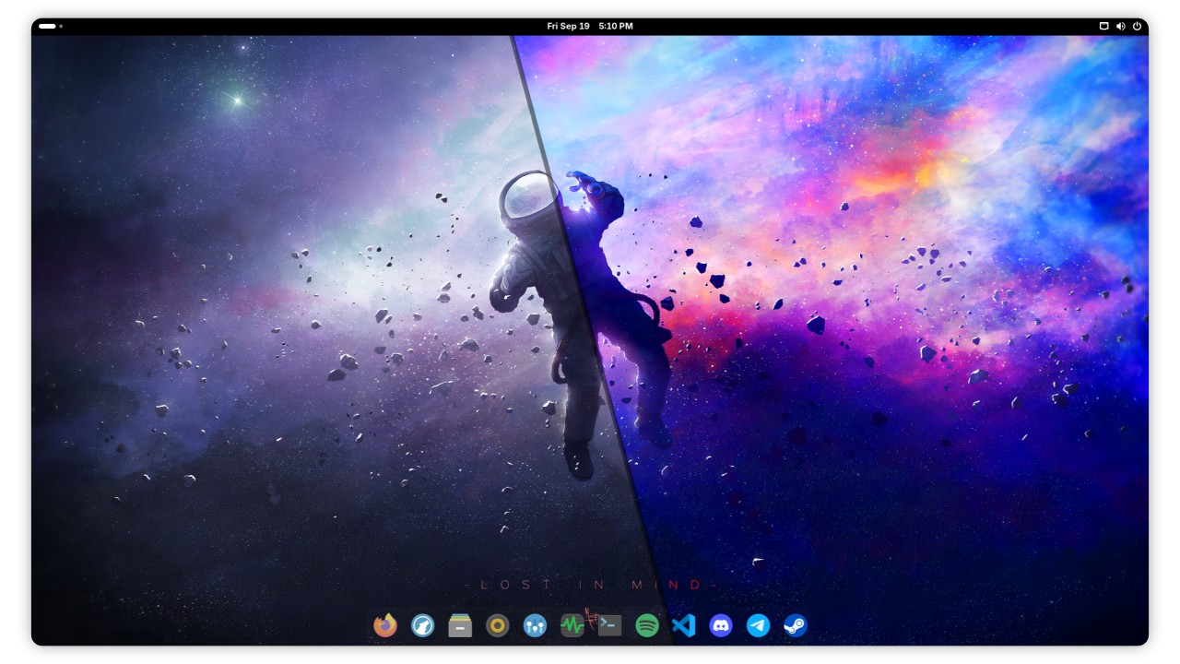Launch Discord from the dock

click(x=721, y=625)
